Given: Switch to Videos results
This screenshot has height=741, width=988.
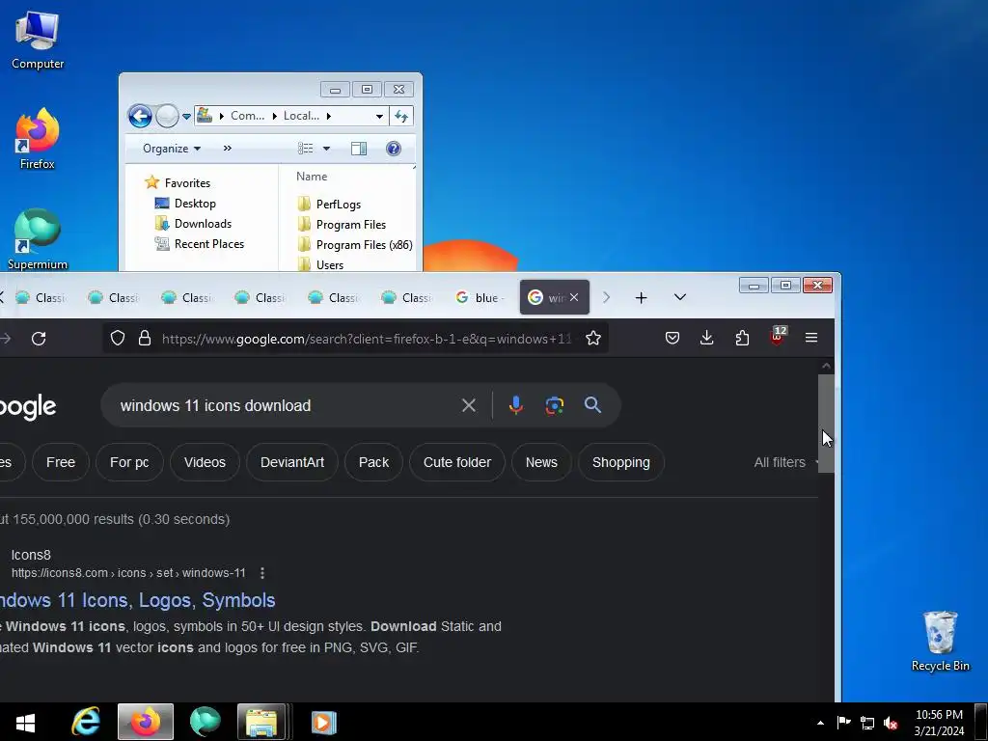Looking at the screenshot, I should [205, 462].
